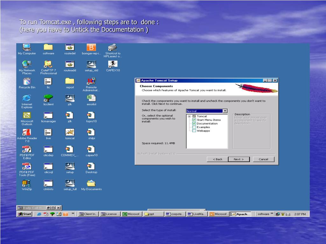Click the orange B Quick Launch icon
The height and width of the screenshot is (244, 326).
click(x=66, y=214)
